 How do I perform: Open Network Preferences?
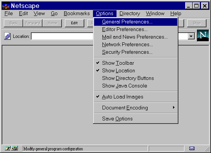pyautogui.click(x=135, y=44)
